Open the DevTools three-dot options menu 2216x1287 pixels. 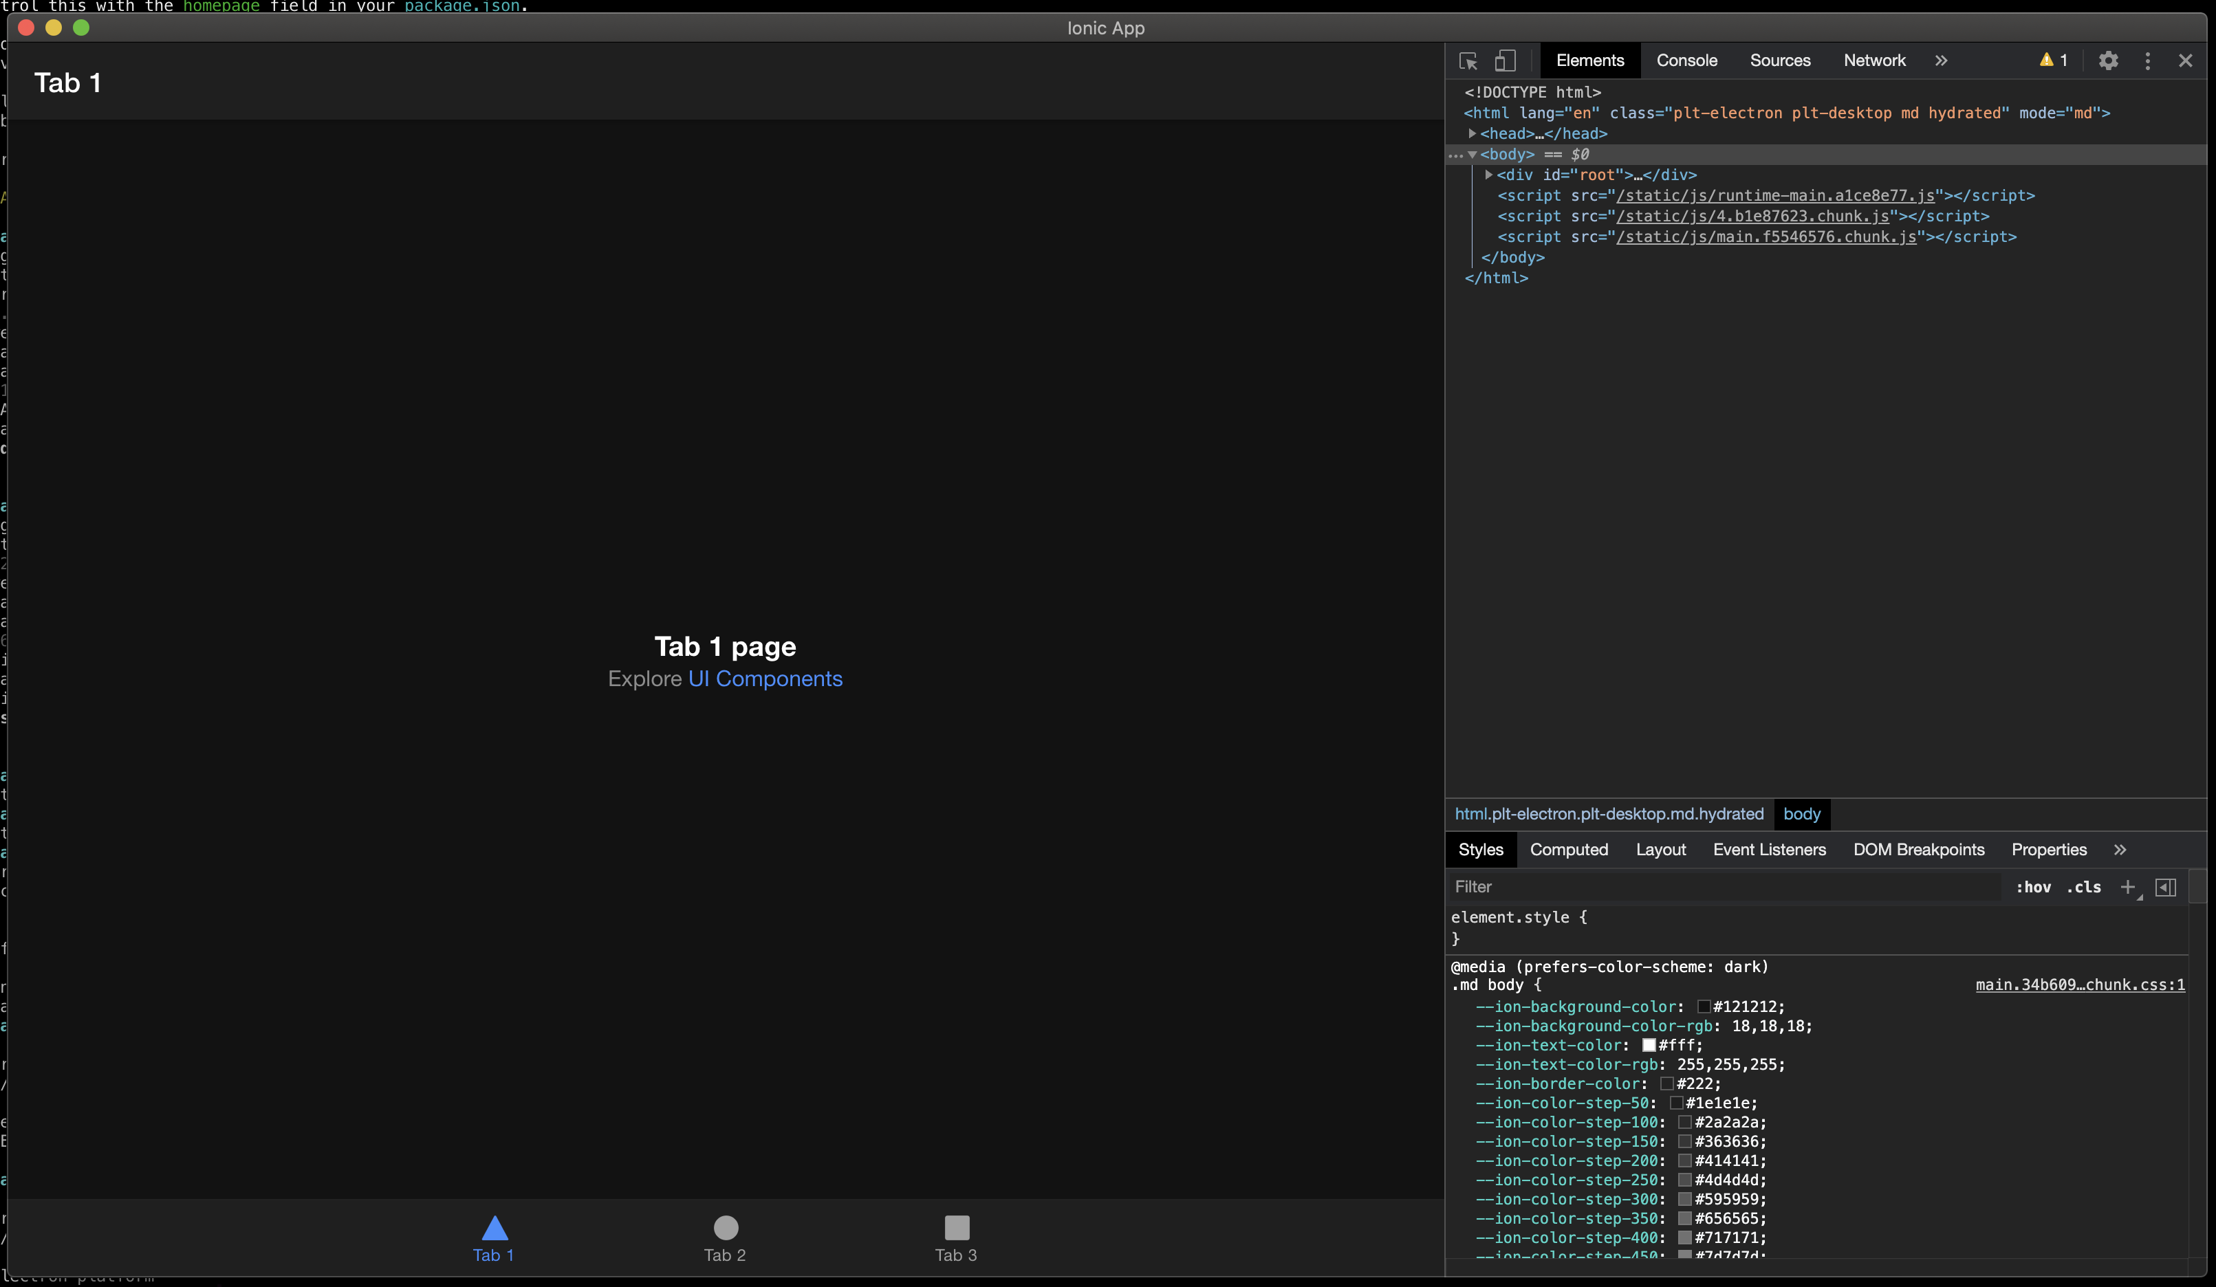(2147, 60)
